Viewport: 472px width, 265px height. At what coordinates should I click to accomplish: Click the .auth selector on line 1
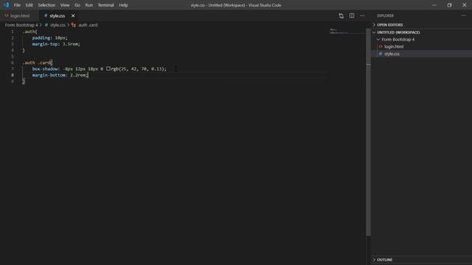[29, 32]
